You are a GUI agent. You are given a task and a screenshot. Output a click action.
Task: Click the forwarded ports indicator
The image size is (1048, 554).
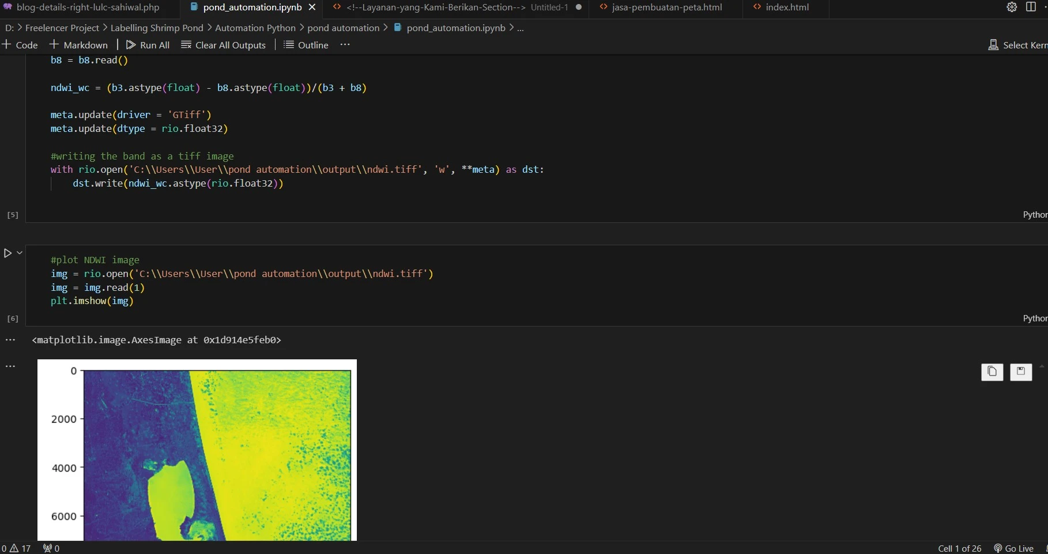coord(50,548)
